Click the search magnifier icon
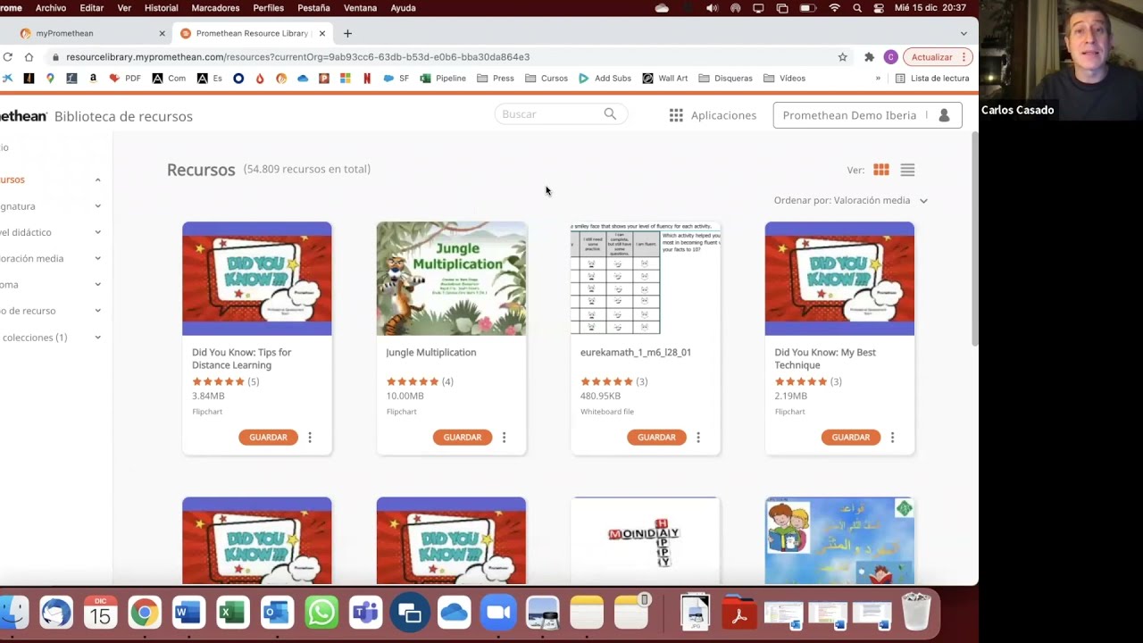Screen dimensions: 1143x643 click(x=610, y=114)
